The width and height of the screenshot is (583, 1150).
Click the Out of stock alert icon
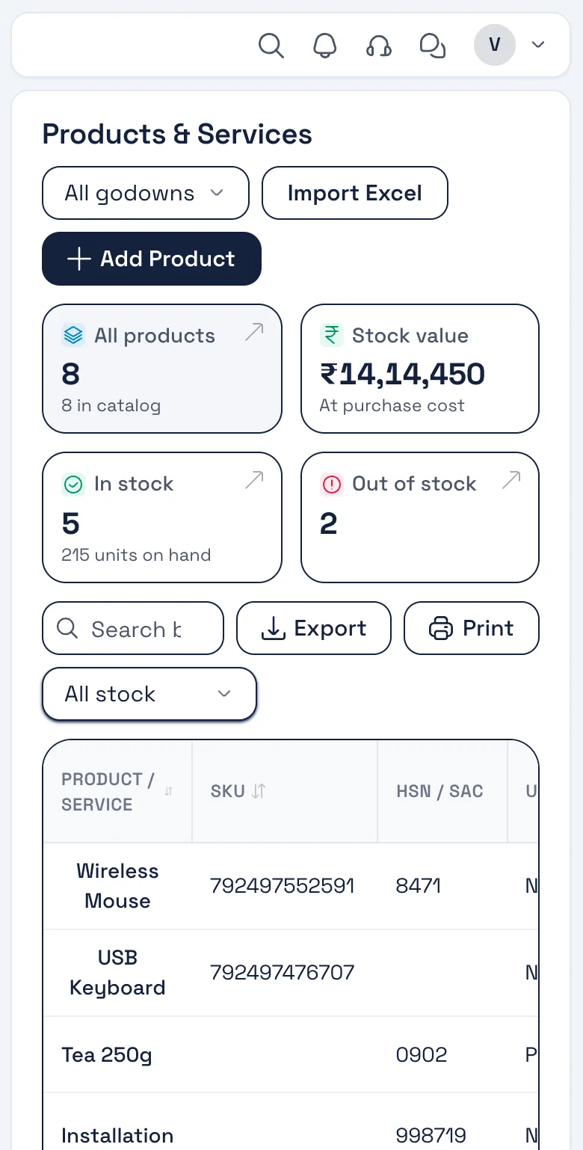pyautogui.click(x=331, y=485)
